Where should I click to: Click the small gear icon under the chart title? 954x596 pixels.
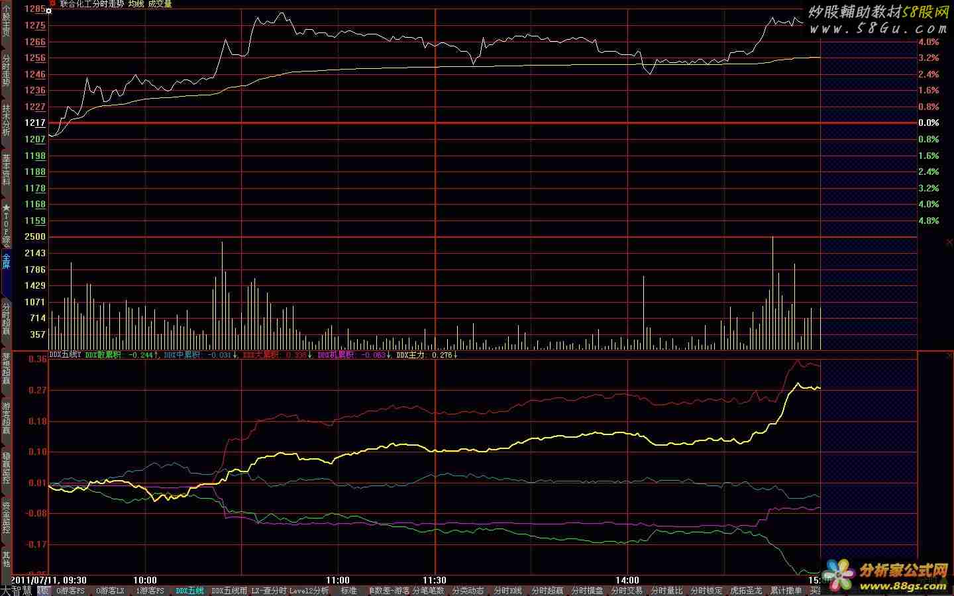[x=48, y=11]
